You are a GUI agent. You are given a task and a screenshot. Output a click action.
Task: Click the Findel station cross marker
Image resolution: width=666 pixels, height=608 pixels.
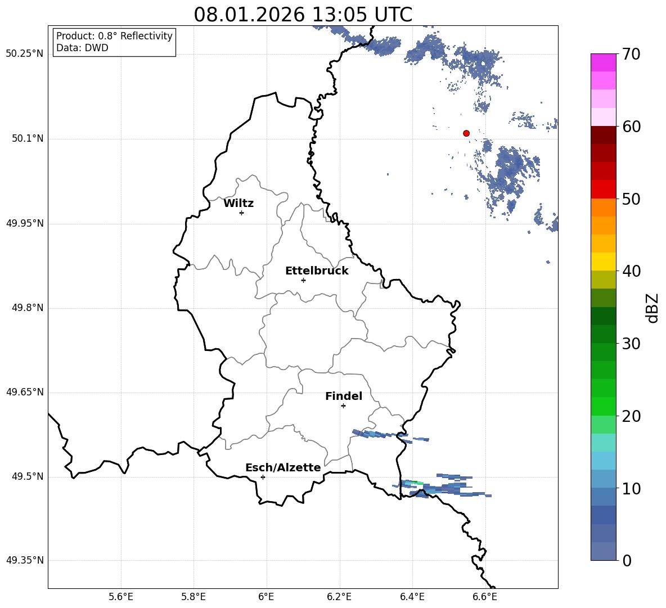click(343, 406)
